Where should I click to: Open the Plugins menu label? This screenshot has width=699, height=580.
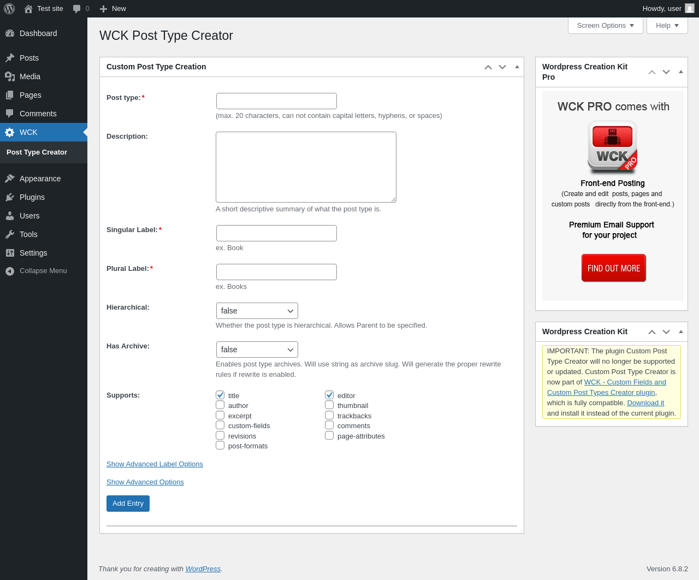coord(32,197)
